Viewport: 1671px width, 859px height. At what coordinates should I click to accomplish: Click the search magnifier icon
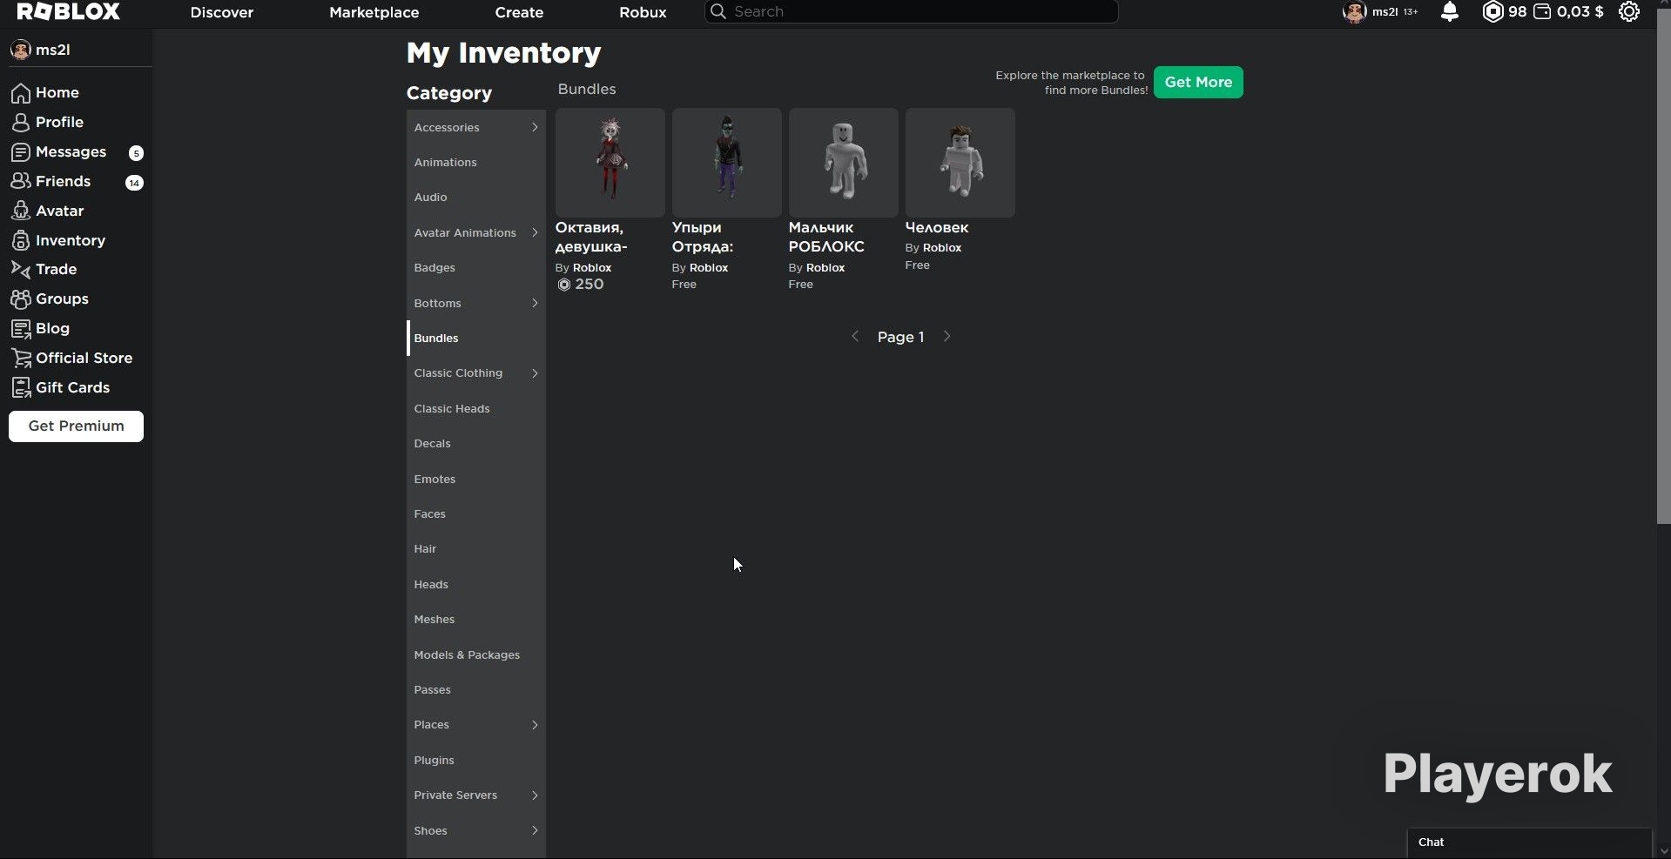718,11
